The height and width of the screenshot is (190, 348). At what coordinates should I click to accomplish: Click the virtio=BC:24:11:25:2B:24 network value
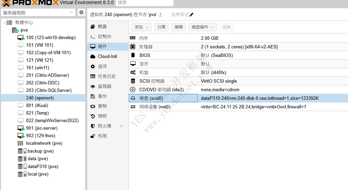coord(254,107)
